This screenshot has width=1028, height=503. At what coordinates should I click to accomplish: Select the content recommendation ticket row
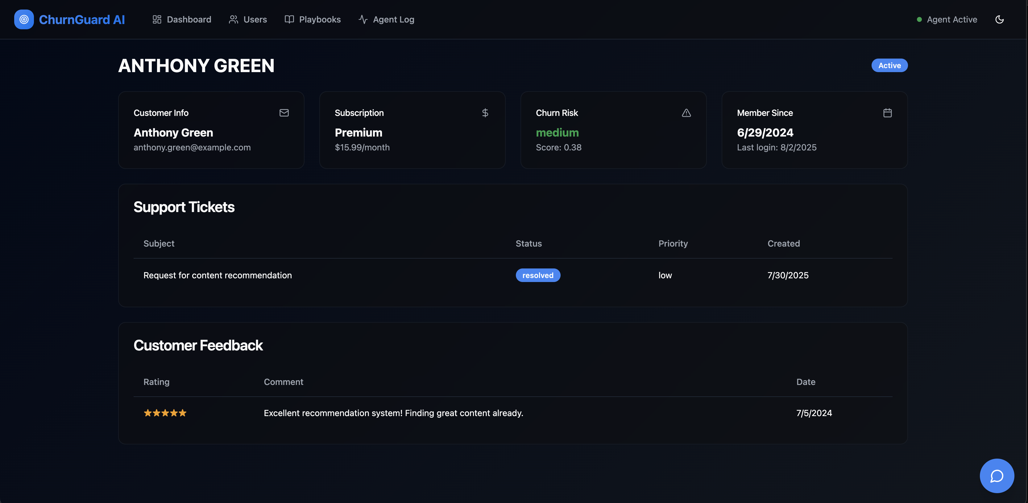point(218,276)
